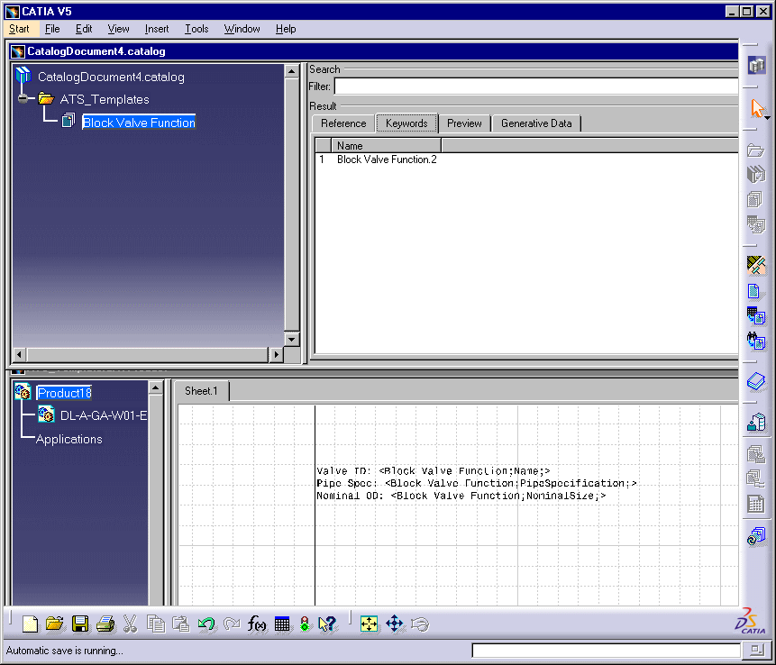Click the Nominal OD text line in sheet

pos(461,496)
